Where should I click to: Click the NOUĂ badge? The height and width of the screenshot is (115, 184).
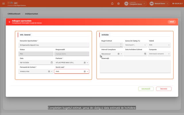(172, 22)
